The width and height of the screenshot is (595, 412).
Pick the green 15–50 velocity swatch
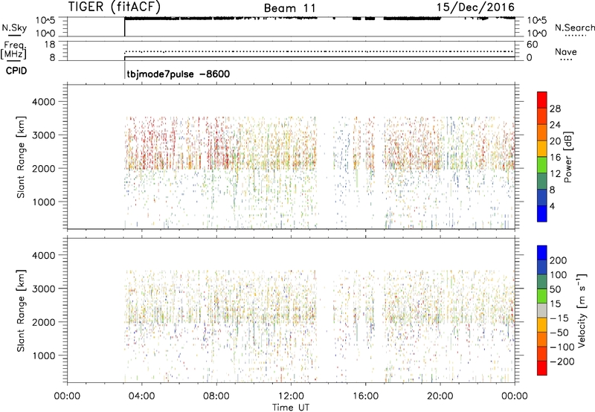542,296
